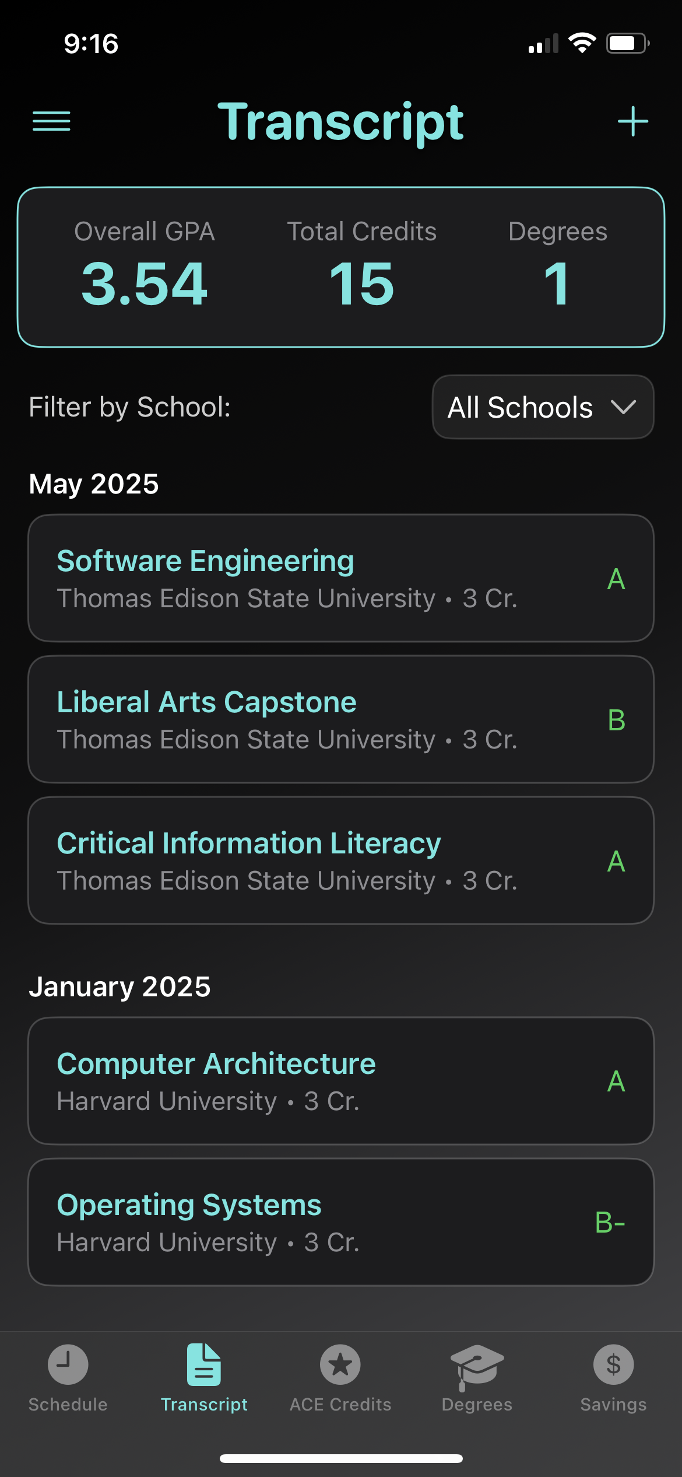682x1477 pixels.
Task: Tap the Total Credits 15 stat
Action: (361, 283)
